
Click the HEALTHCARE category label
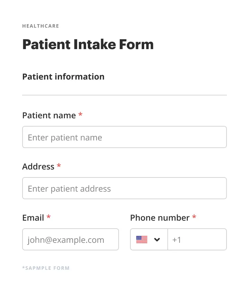coord(40,26)
